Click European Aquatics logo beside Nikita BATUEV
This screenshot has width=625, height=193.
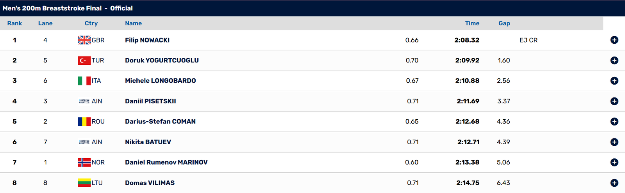(84, 142)
